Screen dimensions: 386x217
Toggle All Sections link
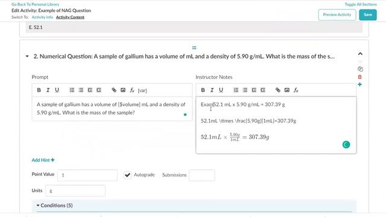pos(361,4)
